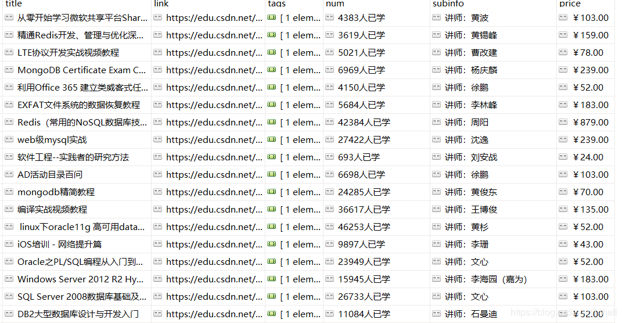Image resolution: width=622 pixels, height=323 pixels.
Task: Select subinfo cell 讲师: 周阳
Action: point(494,122)
